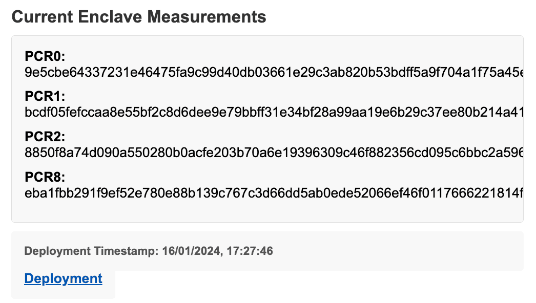Click the PCR8 label

click(45, 177)
